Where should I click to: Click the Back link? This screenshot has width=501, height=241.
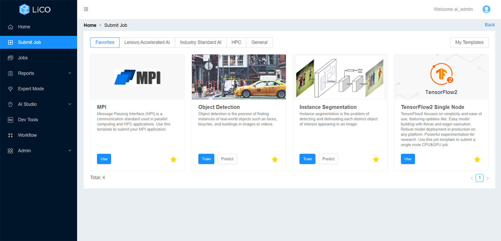tap(490, 25)
